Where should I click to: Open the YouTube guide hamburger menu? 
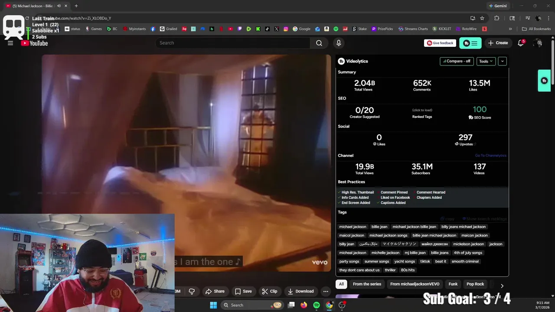point(10,43)
